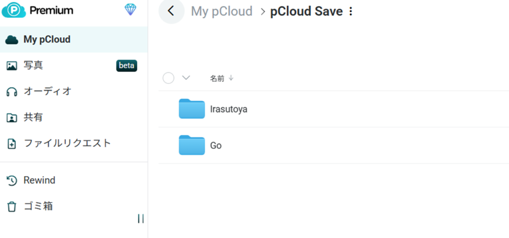This screenshot has height=238, width=509.
Task: Open オーディオ section
Action: (x=47, y=92)
